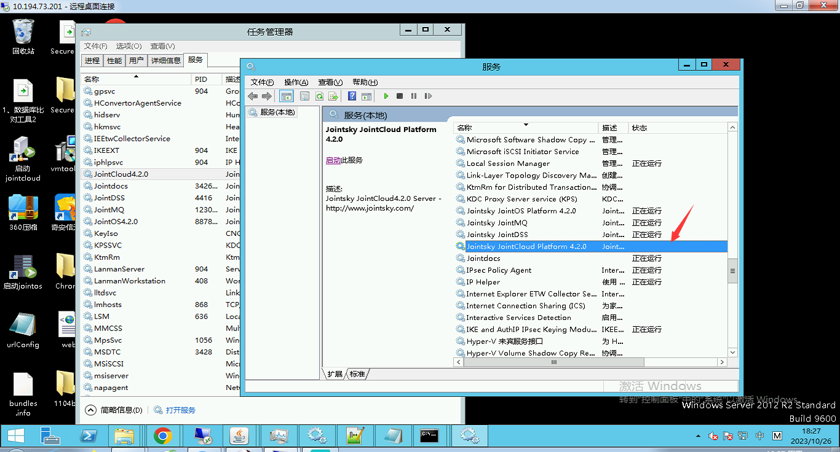This screenshot has height=452, width=840.
Task: Toggle the console tree pane toolbar icon
Action: coord(286,96)
